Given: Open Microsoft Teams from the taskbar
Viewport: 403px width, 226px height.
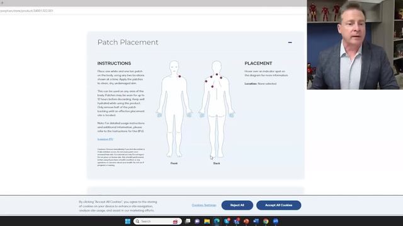Looking at the screenshot, I should (x=237, y=221).
